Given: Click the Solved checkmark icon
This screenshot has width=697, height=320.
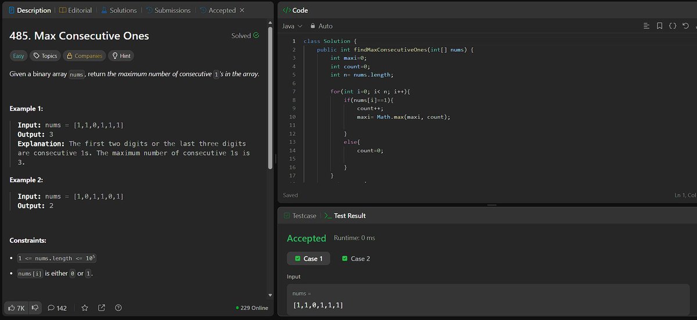Looking at the screenshot, I should click(256, 35).
